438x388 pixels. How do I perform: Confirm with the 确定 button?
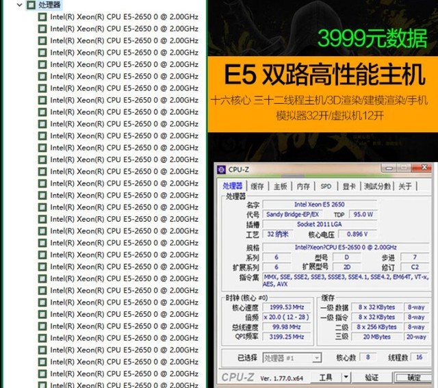(x=413, y=377)
